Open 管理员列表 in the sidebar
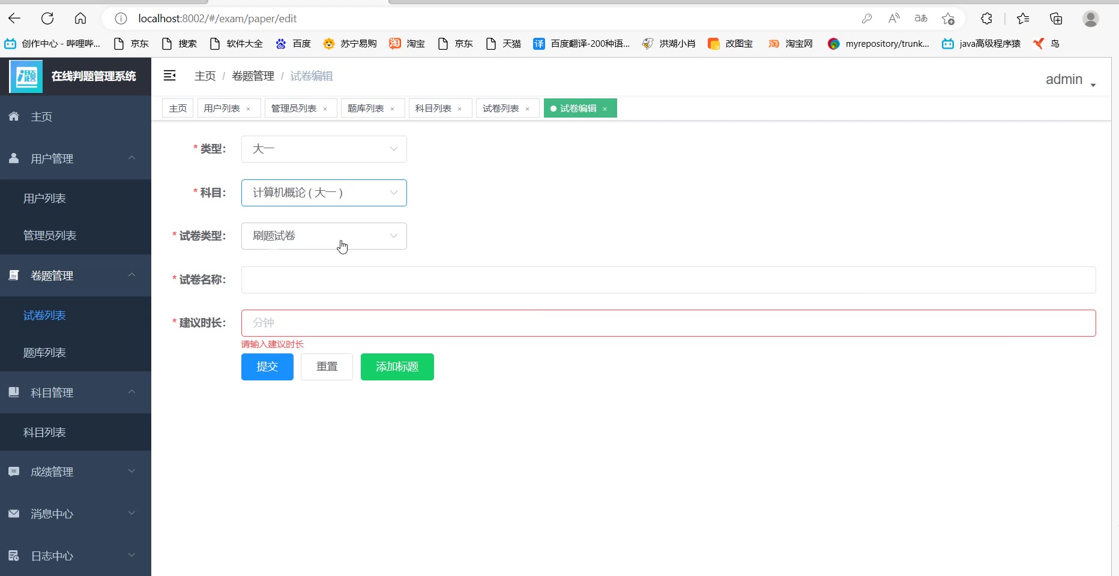Image resolution: width=1119 pixels, height=576 pixels. [76, 236]
